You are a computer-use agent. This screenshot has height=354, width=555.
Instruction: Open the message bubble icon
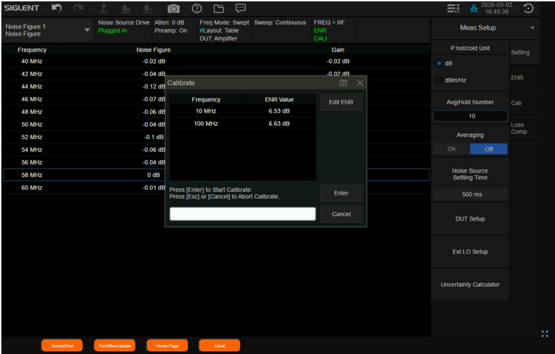point(240,8)
